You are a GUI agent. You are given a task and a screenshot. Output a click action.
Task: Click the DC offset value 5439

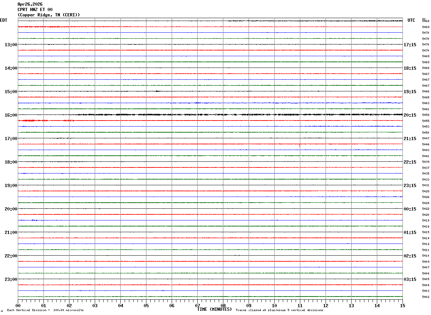[426, 162]
